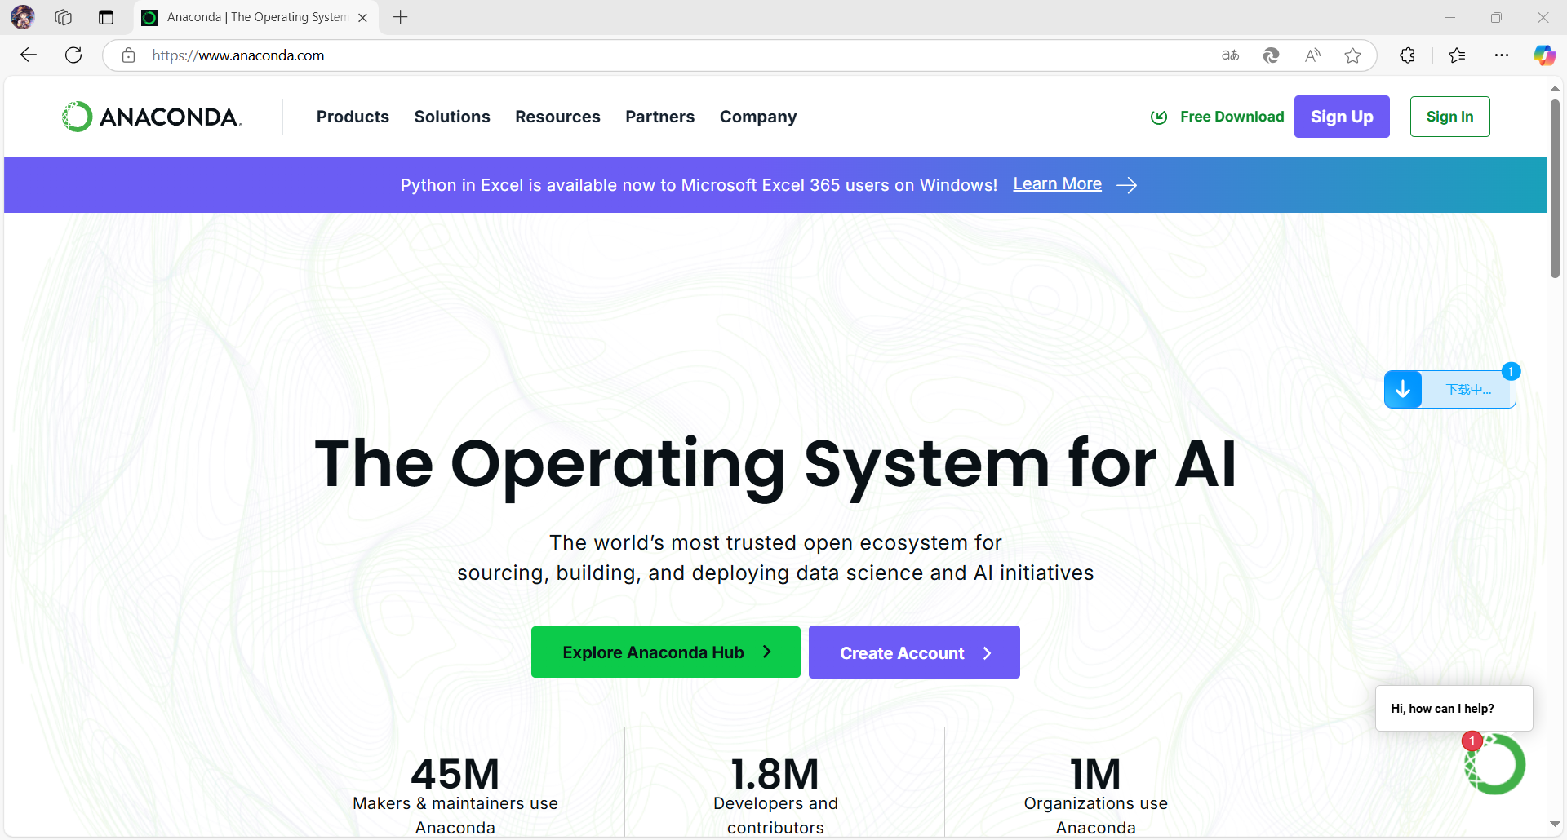The height and width of the screenshot is (840, 1567).
Task: Click the 1M statistic text
Action: click(x=1095, y=774)
